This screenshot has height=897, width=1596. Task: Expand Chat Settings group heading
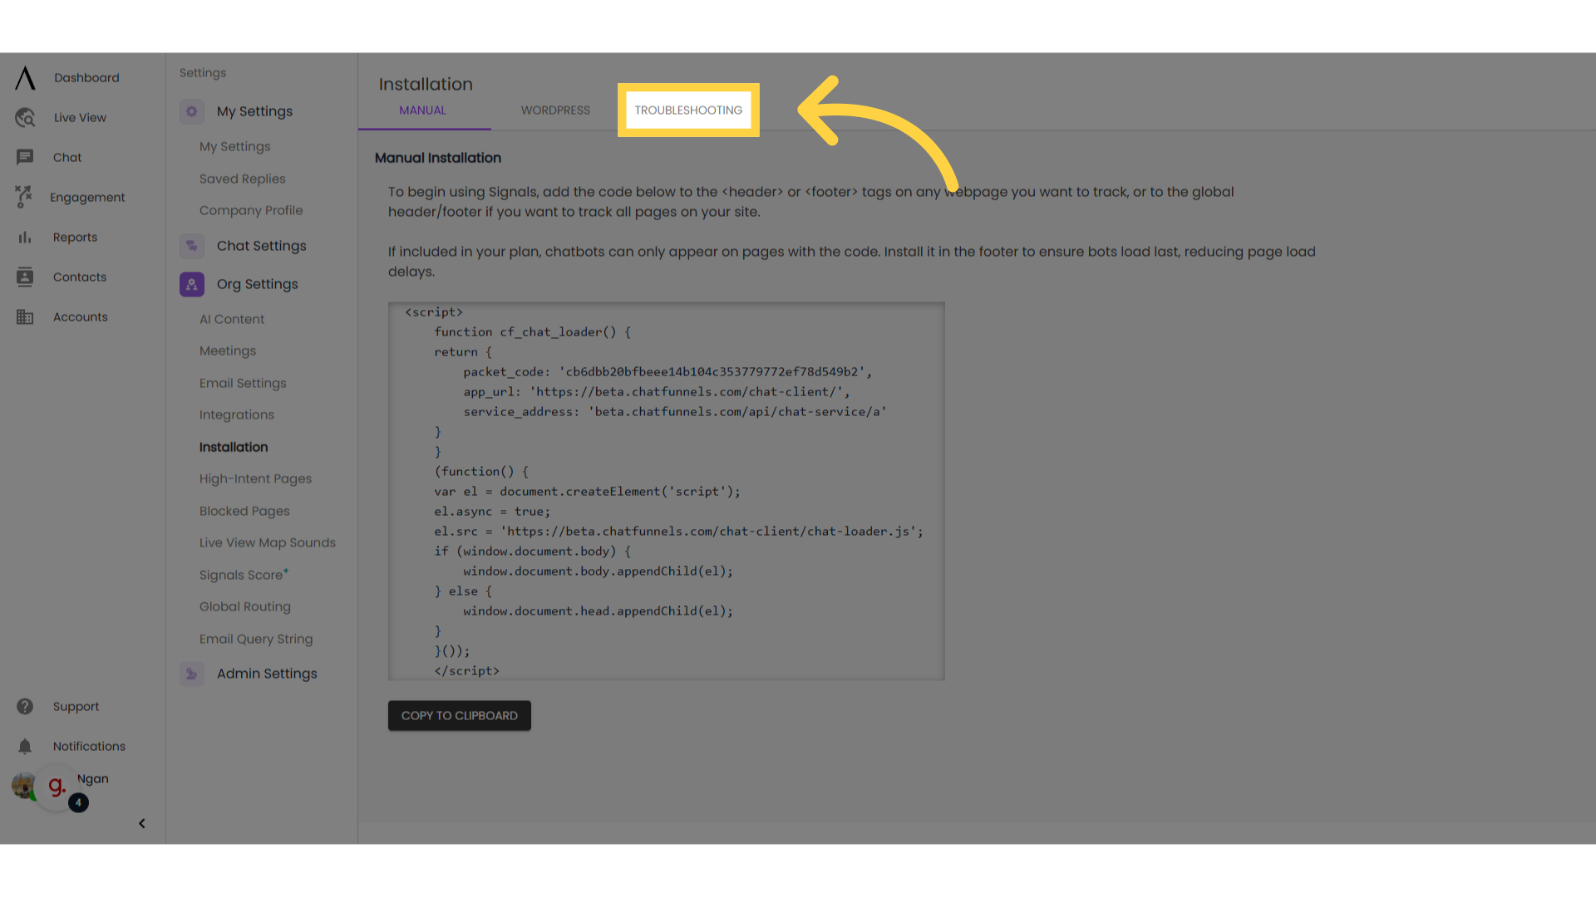click(x=262, y=246)
